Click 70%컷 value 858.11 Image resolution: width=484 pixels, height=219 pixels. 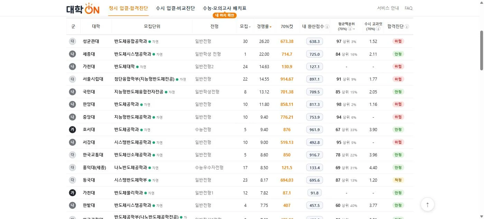287,104
